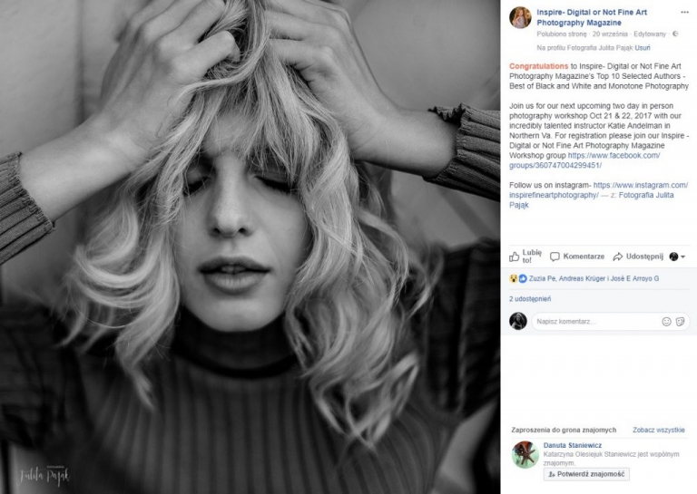The height and width of the screenshot is (494, 697).
Task: Expand the profile selector dropdown arrow
Action: (682, 257)
